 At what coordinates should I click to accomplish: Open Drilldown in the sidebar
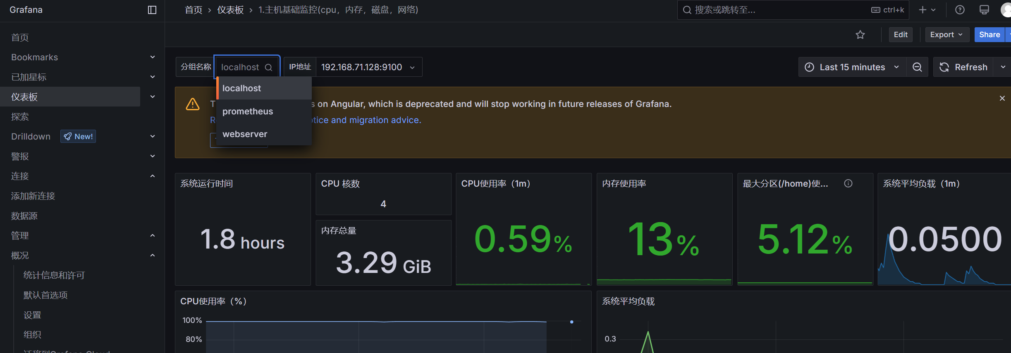tap(31, 136)
